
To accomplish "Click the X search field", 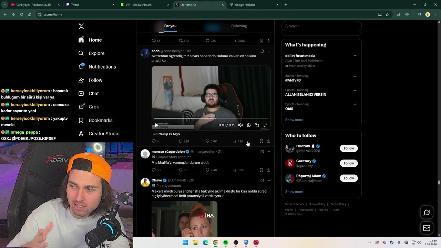I will pyautogui.click(x=321, y=26).
